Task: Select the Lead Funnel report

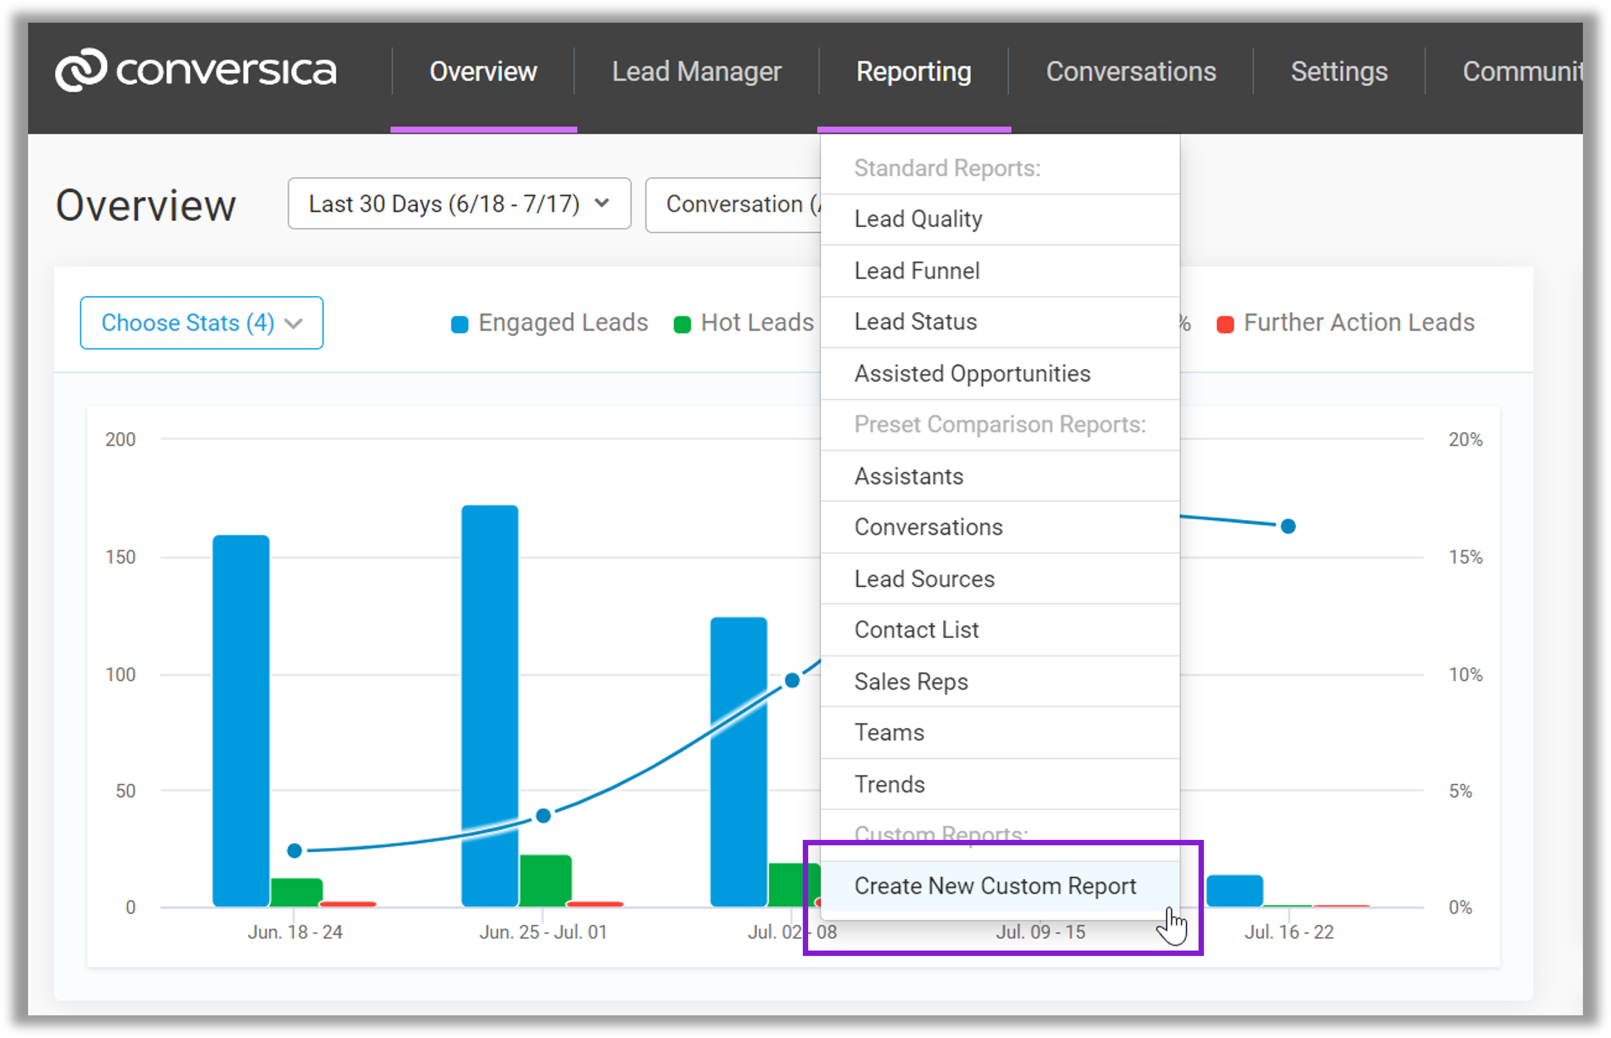Action: point(1000,271)
